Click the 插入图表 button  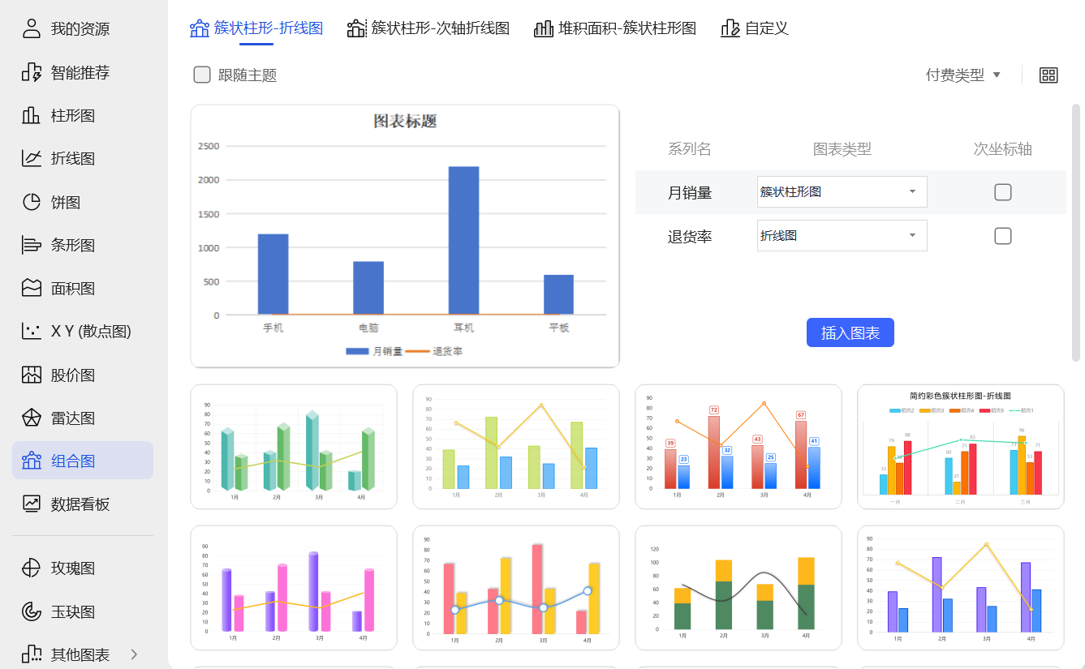pos(850,332)
